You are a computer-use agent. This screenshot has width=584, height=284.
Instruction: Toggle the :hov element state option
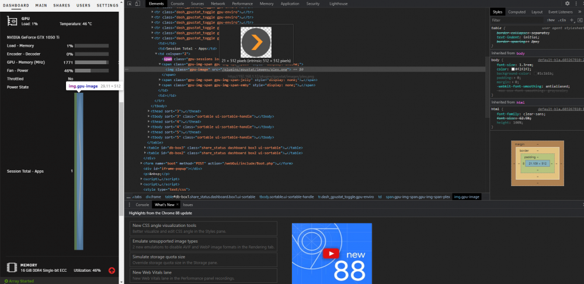click(x=551, y=20)
